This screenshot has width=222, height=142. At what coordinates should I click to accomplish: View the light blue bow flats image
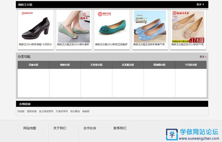[x=150, y=26]
